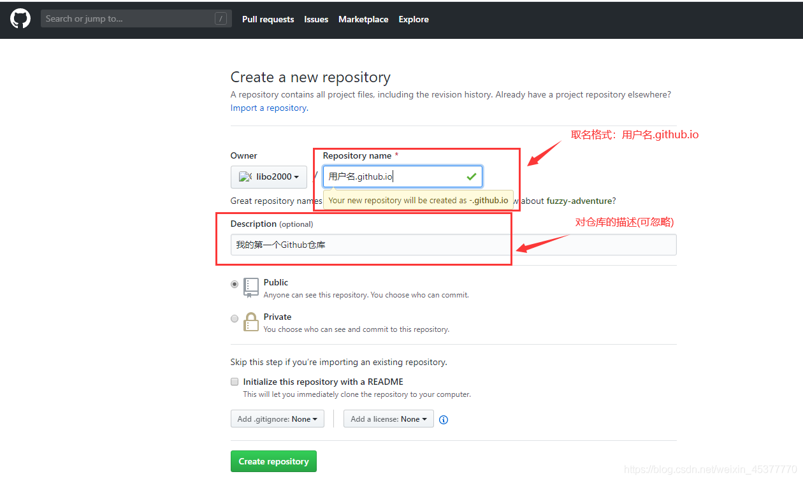Click the fuzzy-adventure name suggestion
The height and width of the screenshot is (481, 803).
click(580, 201)
